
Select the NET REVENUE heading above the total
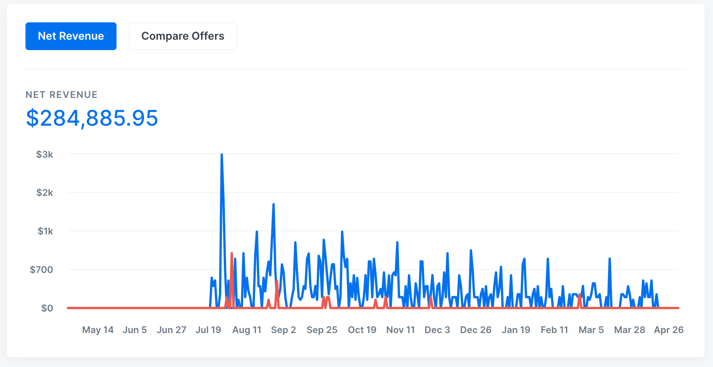61,95
